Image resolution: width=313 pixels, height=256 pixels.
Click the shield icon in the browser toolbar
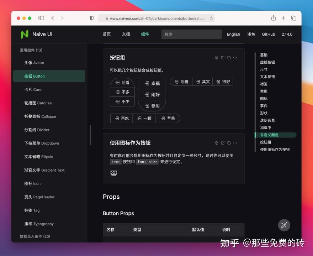pos(91,18)
